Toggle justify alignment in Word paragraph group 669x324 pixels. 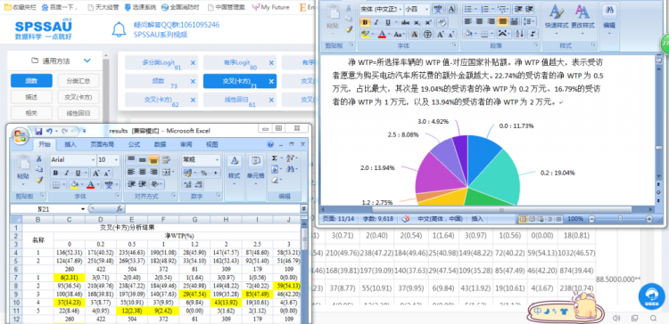501,21
